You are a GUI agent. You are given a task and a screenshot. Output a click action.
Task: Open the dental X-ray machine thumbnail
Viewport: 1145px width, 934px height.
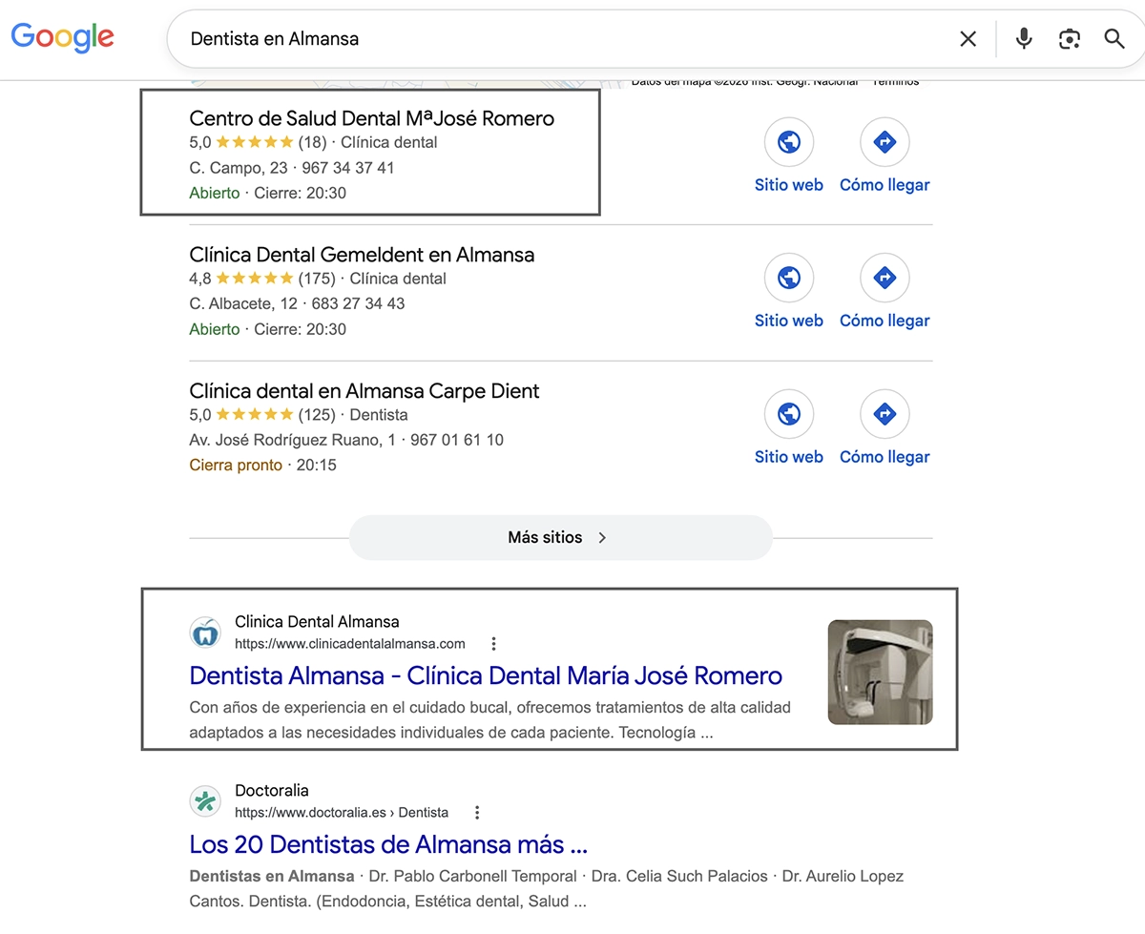point(880,672)
